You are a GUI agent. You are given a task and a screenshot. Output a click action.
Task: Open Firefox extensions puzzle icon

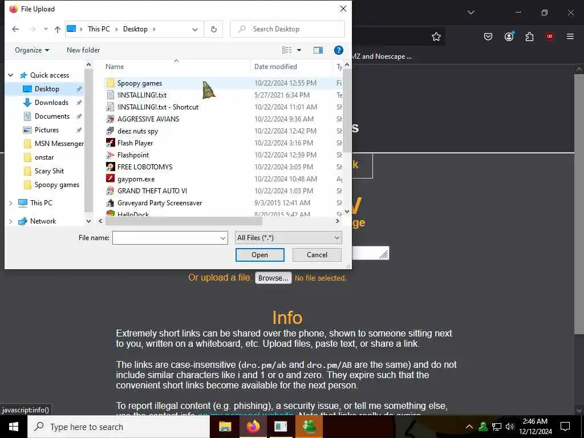click(529, 36)
